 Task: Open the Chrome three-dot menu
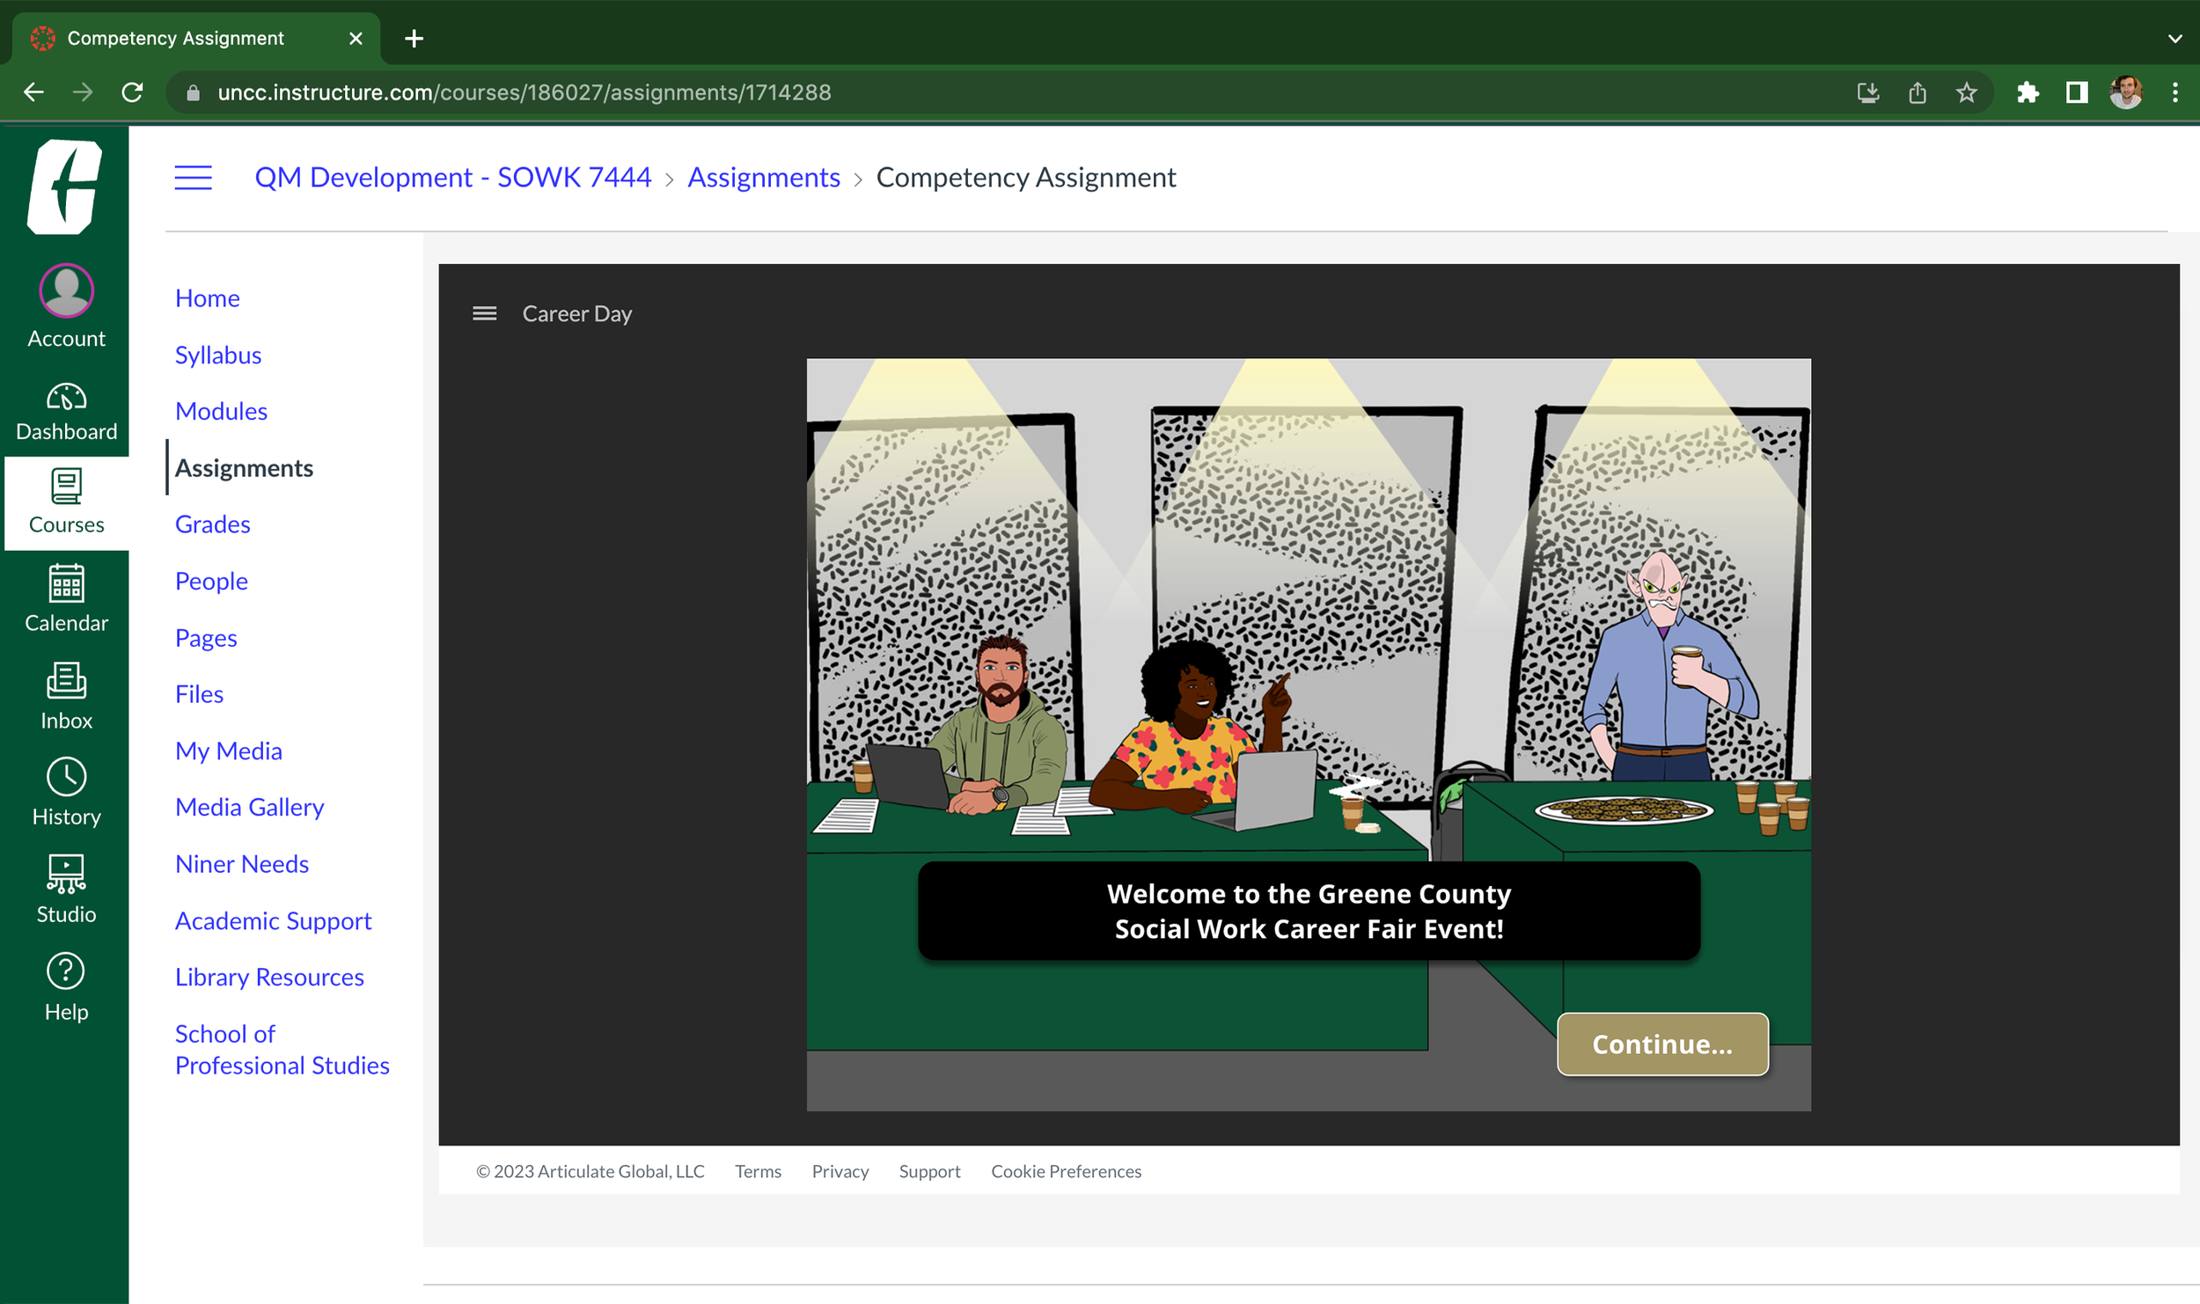(2174, 92)
